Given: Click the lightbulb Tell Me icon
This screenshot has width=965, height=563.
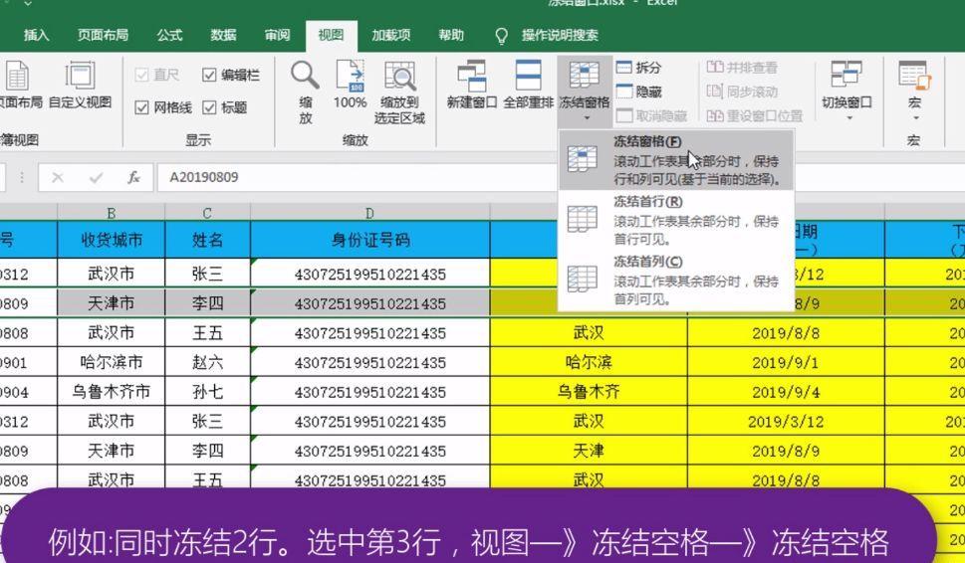Looking at the screenshot, I should point(502,36).
